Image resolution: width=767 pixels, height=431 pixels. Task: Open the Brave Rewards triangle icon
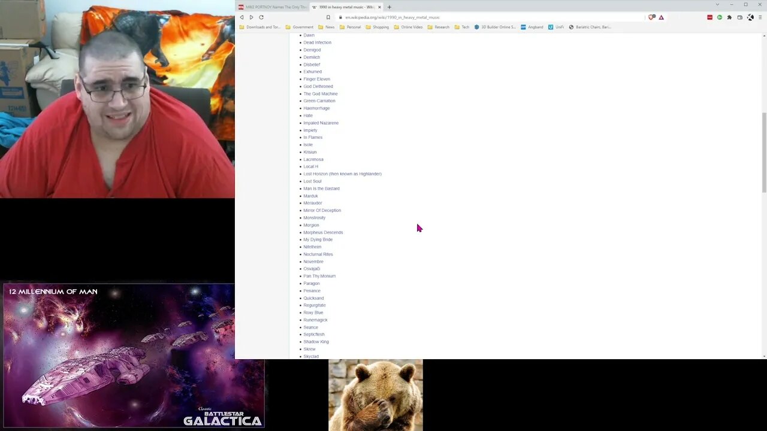(x=662, y=17)
